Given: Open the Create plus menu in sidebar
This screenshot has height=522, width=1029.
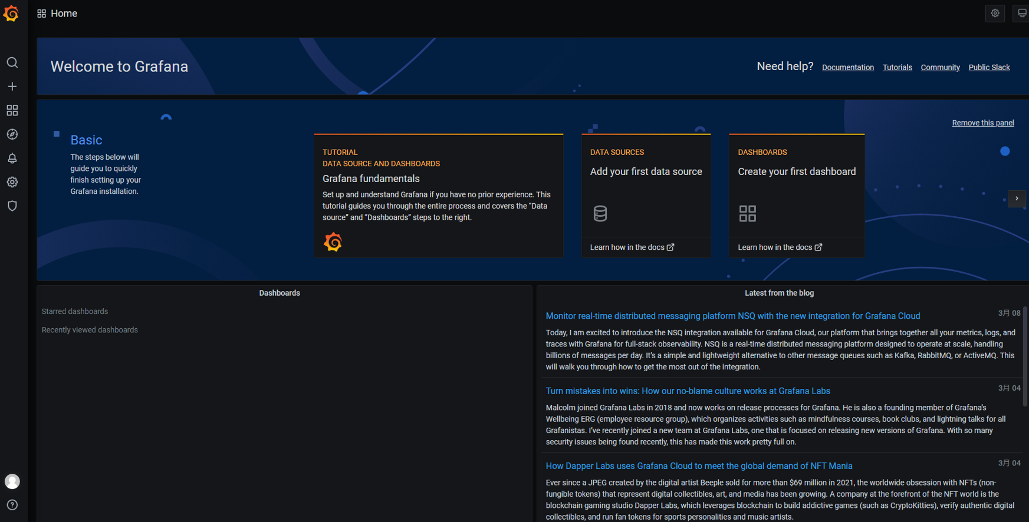Looking at the screenshot, I should pyautogui.click(x=12, y=87).
